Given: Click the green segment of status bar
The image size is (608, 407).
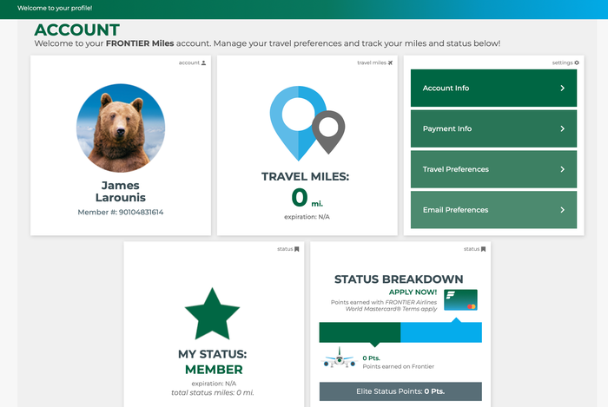Looking at the screenshot, I should 360,332.
